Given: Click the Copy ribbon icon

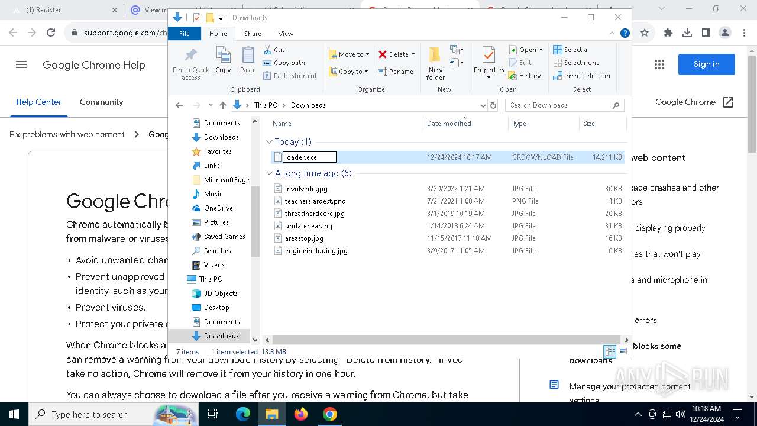Looking at the screenshot, I should (223, 60).
